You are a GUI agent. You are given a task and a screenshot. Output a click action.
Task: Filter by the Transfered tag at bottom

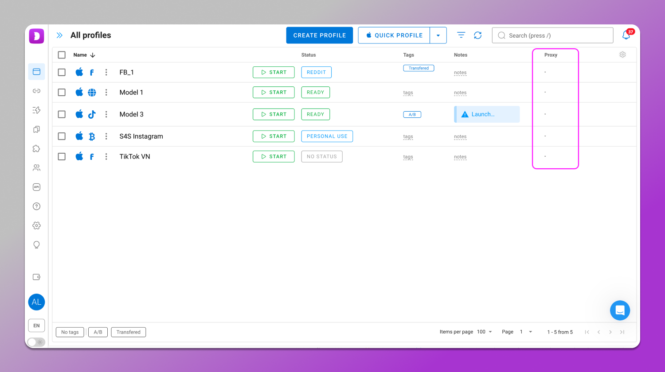pyautogui.click(x=128, y=332)
